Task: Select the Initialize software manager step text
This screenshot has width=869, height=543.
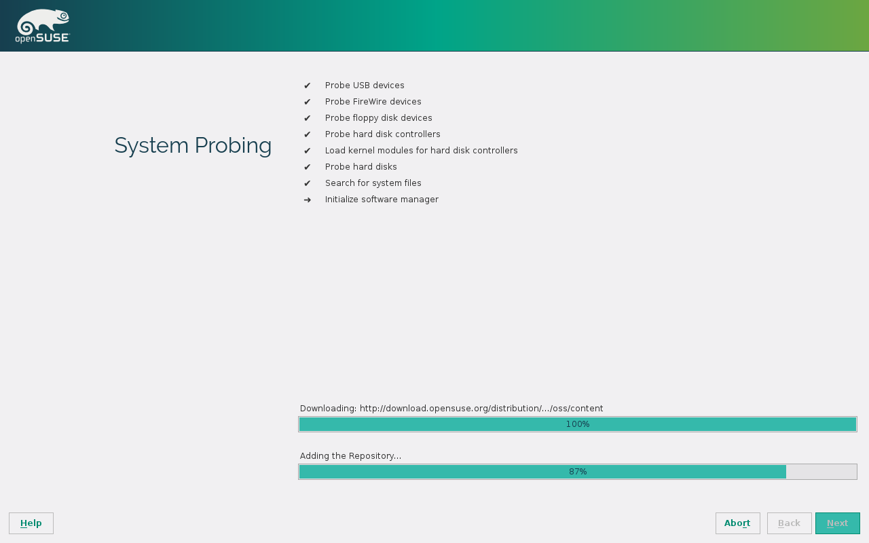Action: click(x=382, y=200)
